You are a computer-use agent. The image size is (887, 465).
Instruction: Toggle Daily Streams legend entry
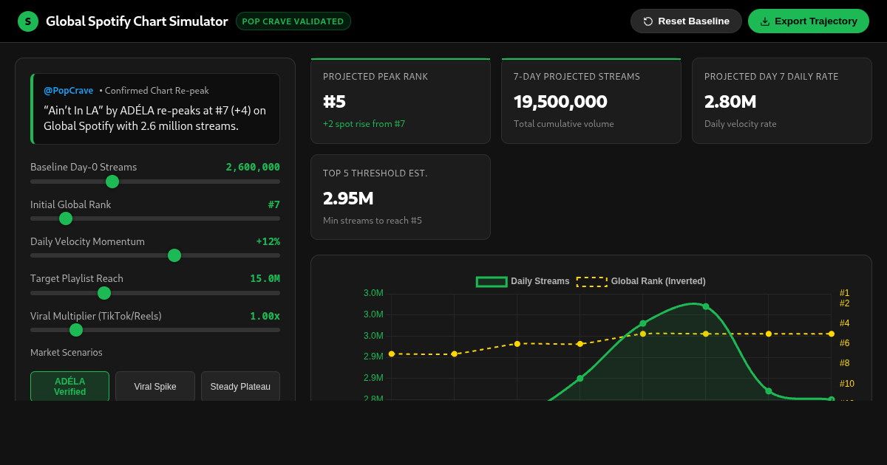(x=523, y=281)
